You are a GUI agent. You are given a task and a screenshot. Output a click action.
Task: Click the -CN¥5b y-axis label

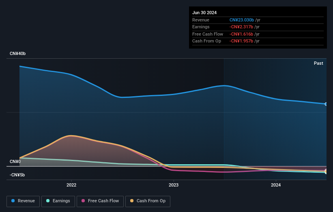click(17, 175)
